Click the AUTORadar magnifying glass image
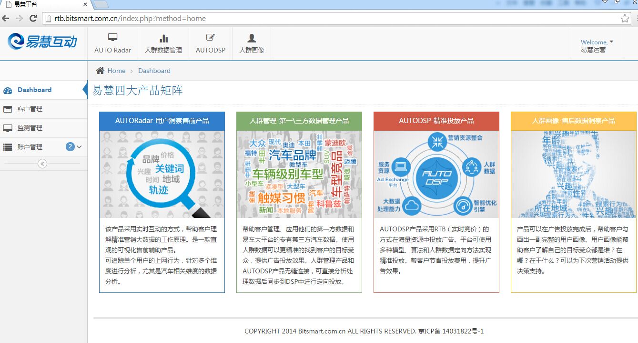 click(162, 174)
